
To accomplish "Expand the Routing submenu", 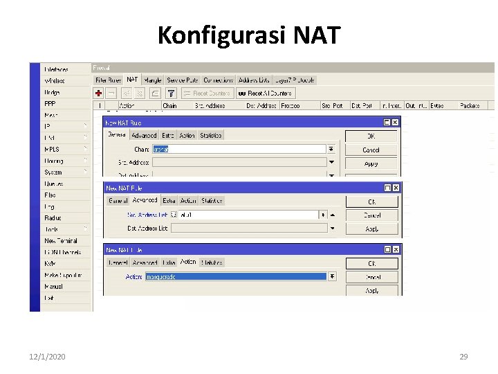I will click(66, 161).
